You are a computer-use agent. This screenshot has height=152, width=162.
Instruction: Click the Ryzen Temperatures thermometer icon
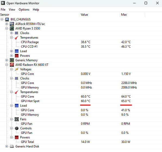coord(17,37)
